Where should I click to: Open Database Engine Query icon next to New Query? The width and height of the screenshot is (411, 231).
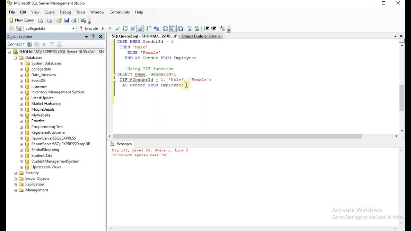click(40, 20)
